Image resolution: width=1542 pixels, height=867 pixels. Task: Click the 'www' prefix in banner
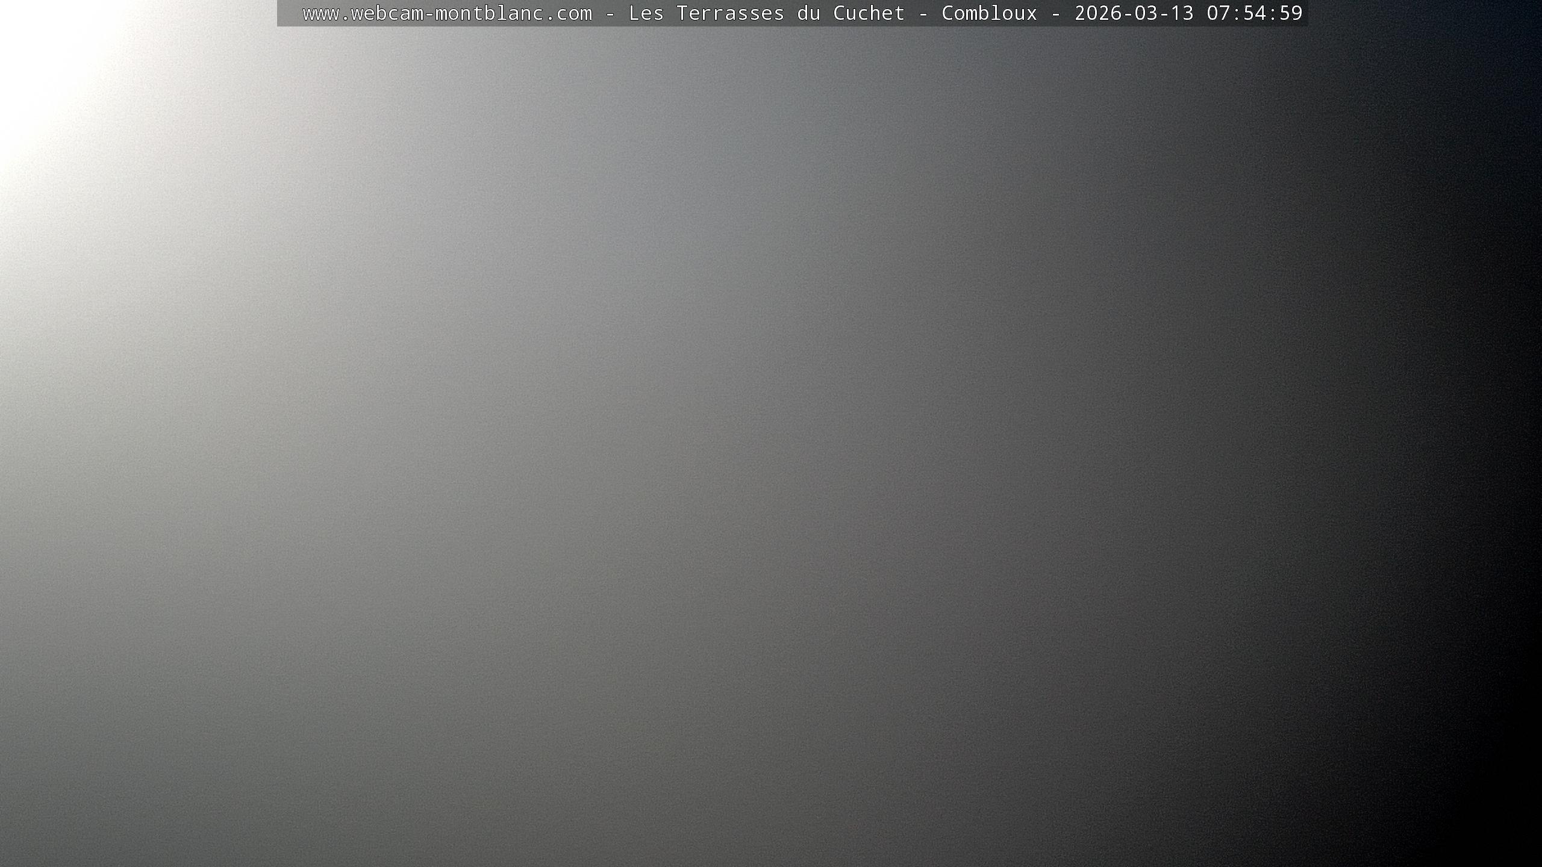320,13
